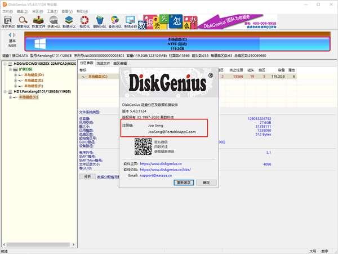Viewport: 338px width, 254px height.
Task: Select 本地磁盘(C:) row in partition table
Action: click(x=187, y=76)
